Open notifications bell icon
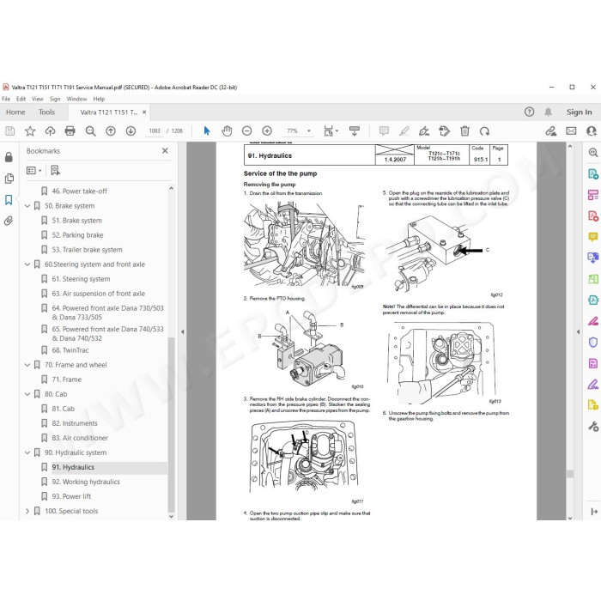601x601 pixels. (549, 112)
